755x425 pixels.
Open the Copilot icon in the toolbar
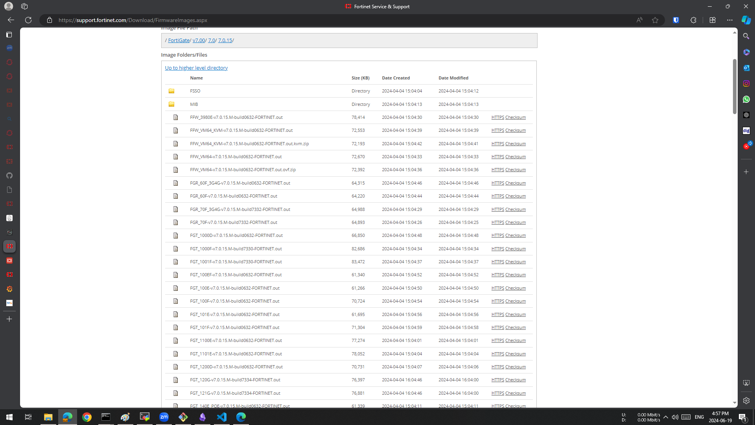[746, 20]
